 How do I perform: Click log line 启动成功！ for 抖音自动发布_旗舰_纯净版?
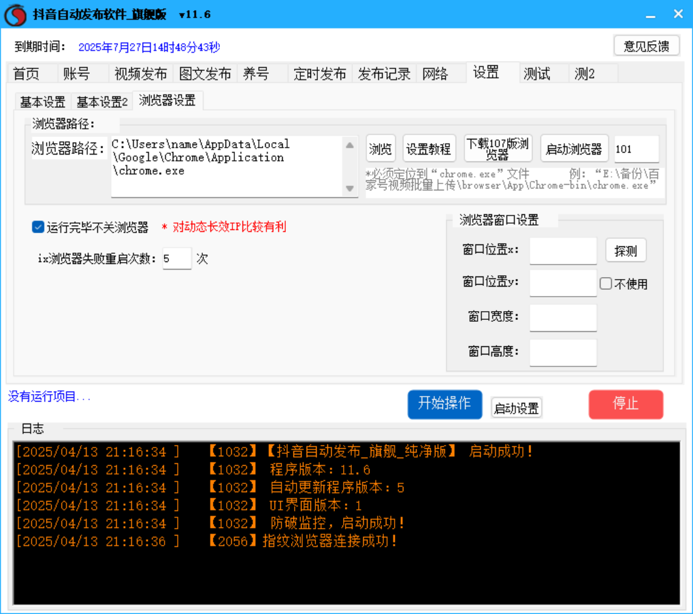275,451
